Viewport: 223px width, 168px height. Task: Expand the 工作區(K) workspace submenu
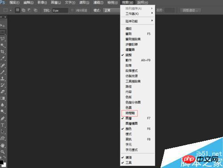(x=137, y=14)
